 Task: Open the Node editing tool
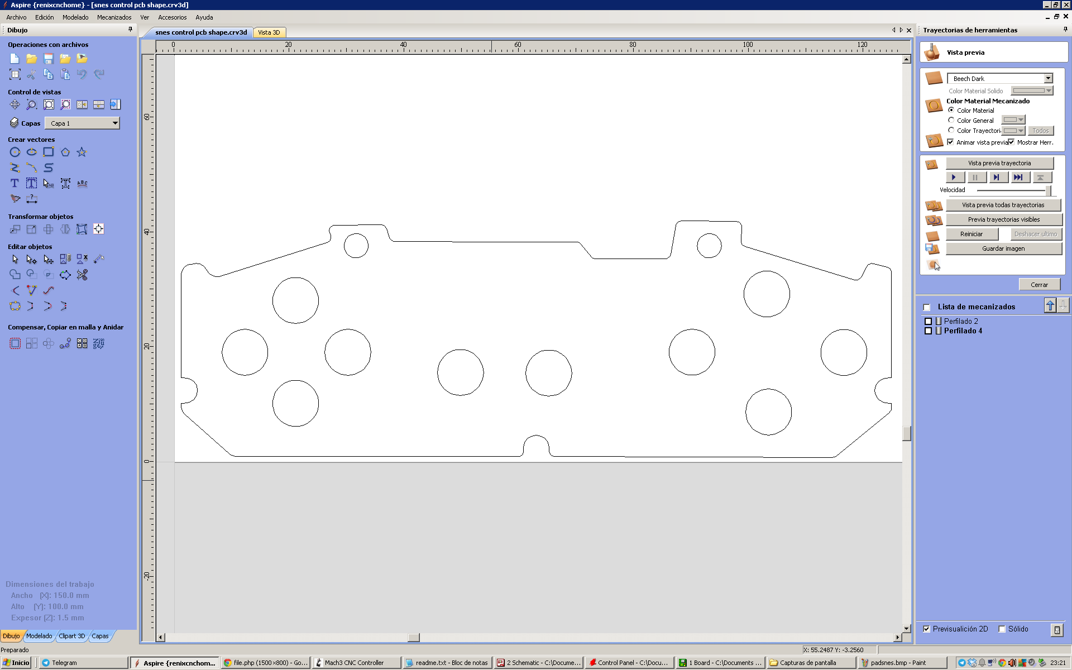(31, 259)
